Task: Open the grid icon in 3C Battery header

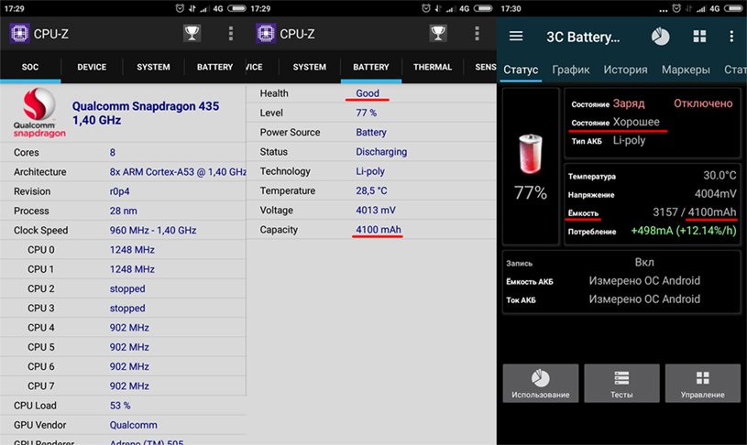Action: coord(699,37)
